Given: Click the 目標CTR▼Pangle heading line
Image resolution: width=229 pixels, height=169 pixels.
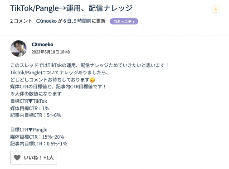Looking at the screenshot, I should pyautogui.click(x=29, y=130).
